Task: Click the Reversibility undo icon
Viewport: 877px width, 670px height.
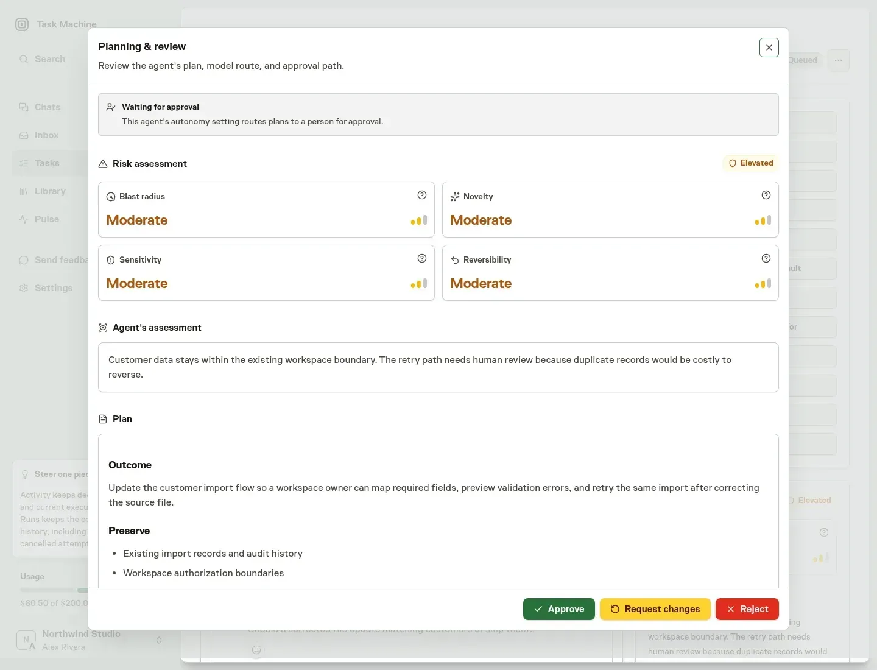Action: click(455, 260)
